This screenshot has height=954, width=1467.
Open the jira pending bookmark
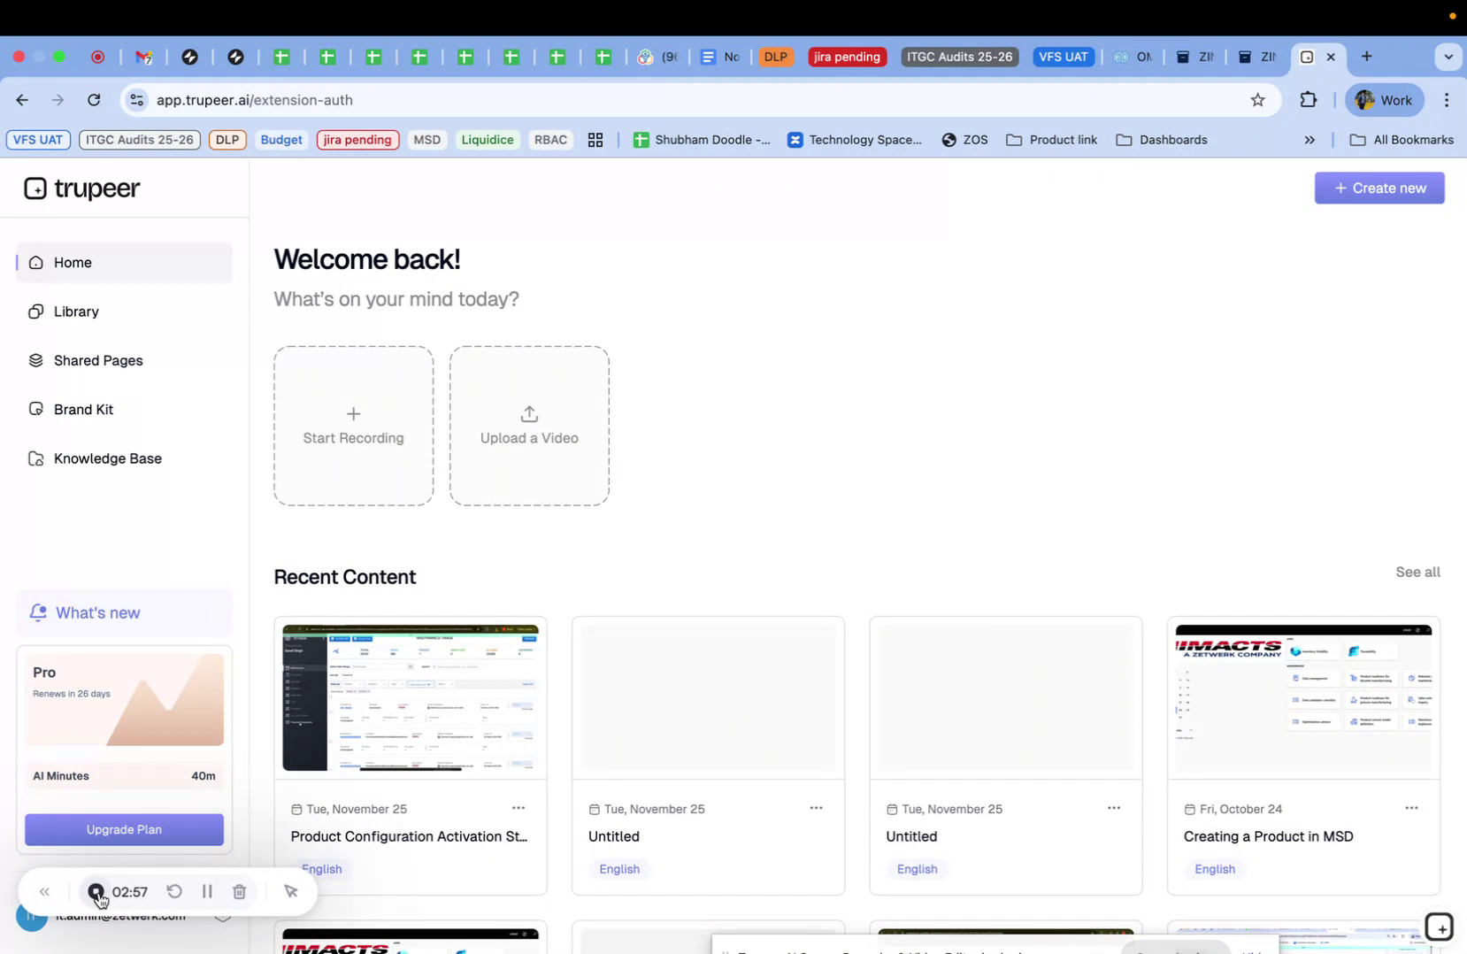point(357,140)
